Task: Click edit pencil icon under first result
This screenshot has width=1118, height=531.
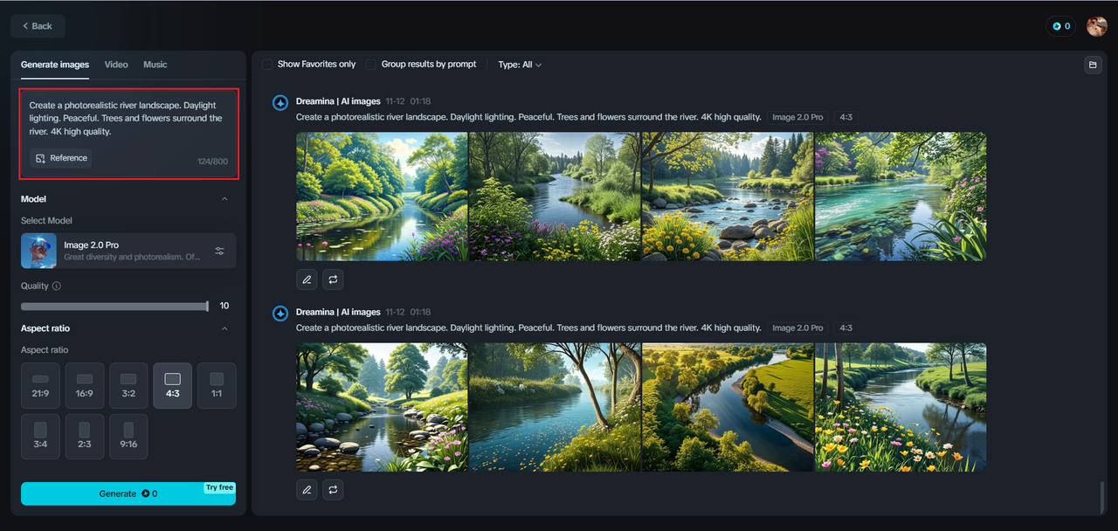Action: [307, 279]
